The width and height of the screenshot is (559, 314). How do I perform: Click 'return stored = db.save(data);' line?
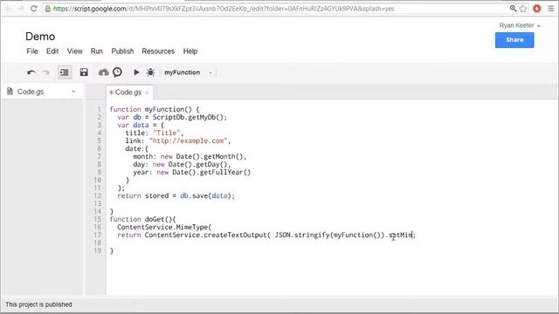click(x=176, y=195)
